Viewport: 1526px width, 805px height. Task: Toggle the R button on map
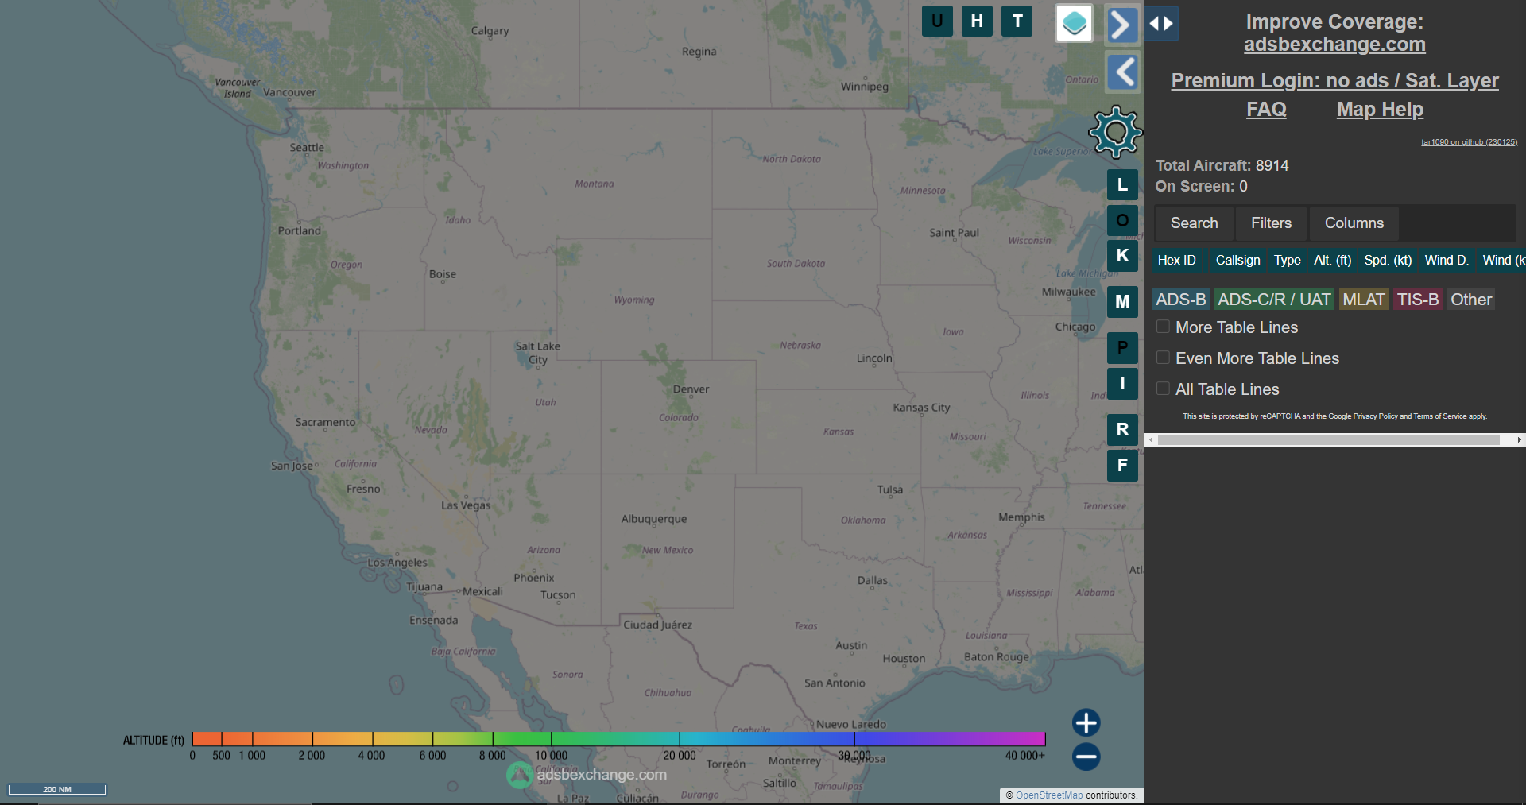click(x=1122, y=429)
